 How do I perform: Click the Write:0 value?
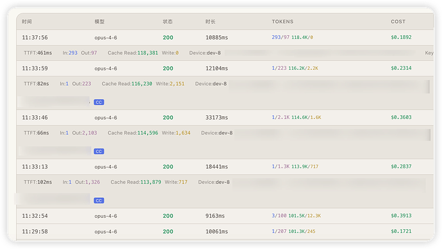(170, 53)
